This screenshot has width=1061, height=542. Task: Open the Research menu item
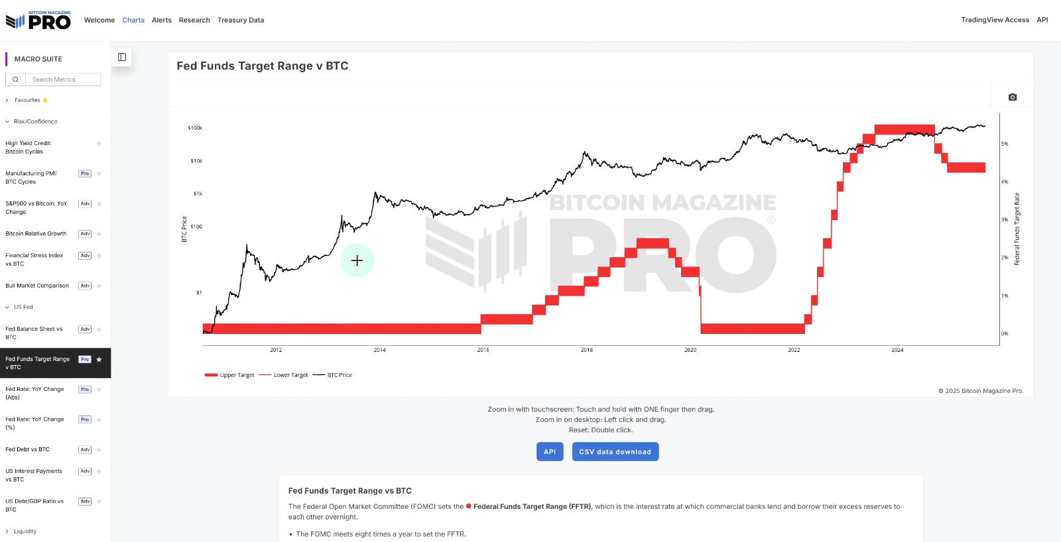[194, 21]
